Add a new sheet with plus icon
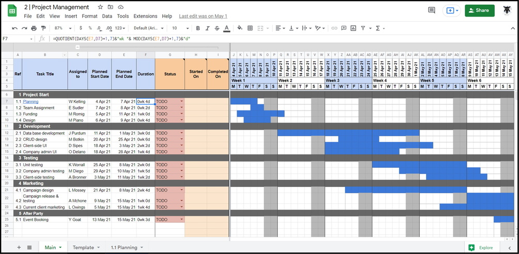519x254 pixels. pos(19,247)
